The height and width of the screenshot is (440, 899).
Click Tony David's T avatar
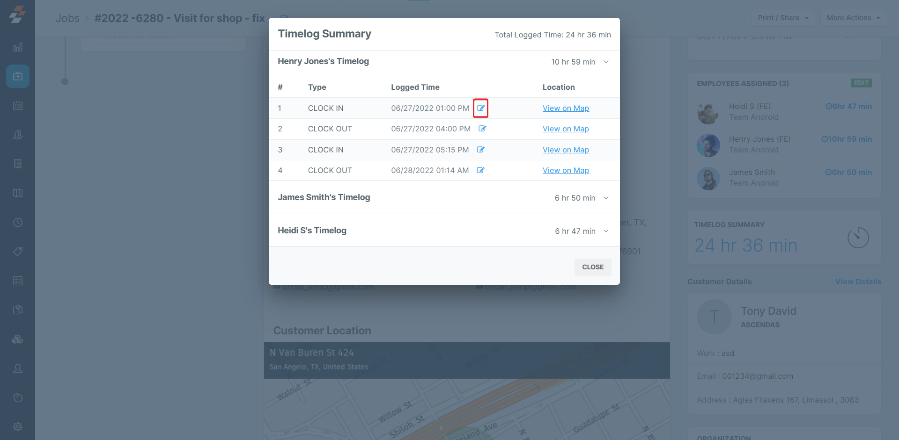click(x=714, y=317)
